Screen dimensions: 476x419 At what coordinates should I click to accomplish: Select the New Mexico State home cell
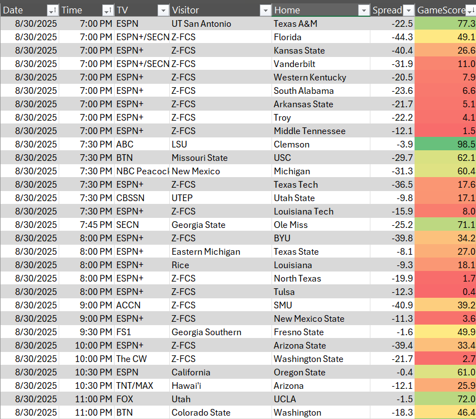click(321, 318)
